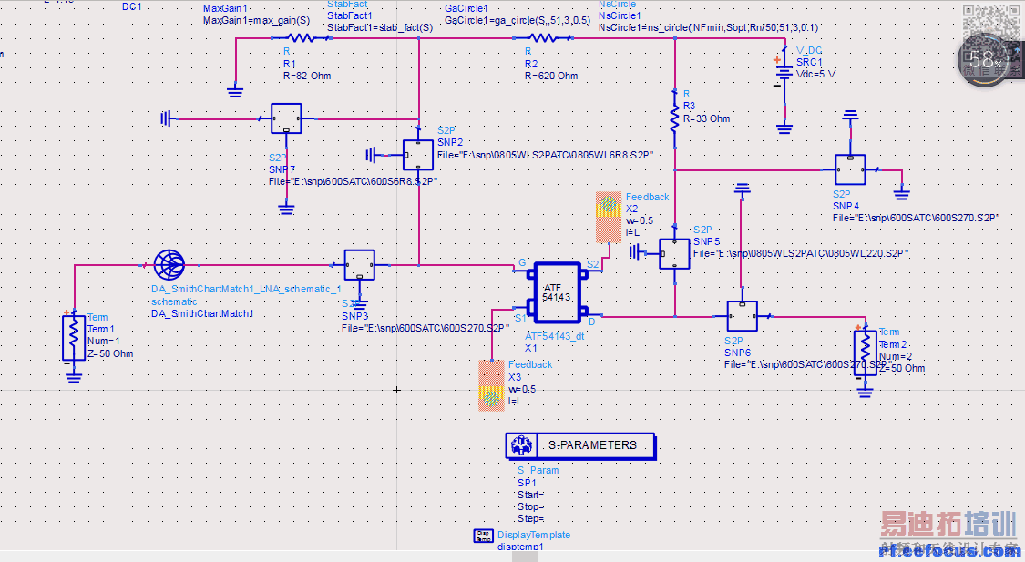The height and width of the screenshot is (562, 1025).
Task: Click SNP3 file path text
Action: (x=425, y=328)
